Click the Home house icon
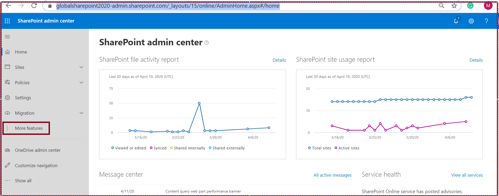The height and width of the screenshot is (196, 499). [x=7, y=52]
